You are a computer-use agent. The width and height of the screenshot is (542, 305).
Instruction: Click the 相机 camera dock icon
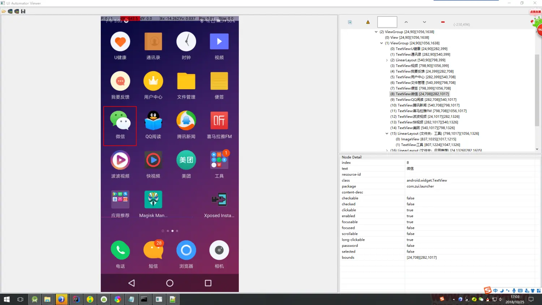(x=219, y=250)
